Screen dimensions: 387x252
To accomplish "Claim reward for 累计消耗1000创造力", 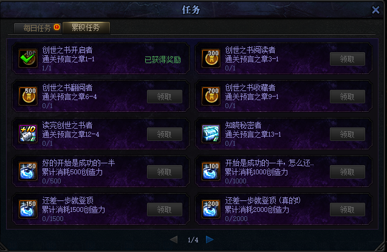I will pyautogui.click(x=348, y=172).
